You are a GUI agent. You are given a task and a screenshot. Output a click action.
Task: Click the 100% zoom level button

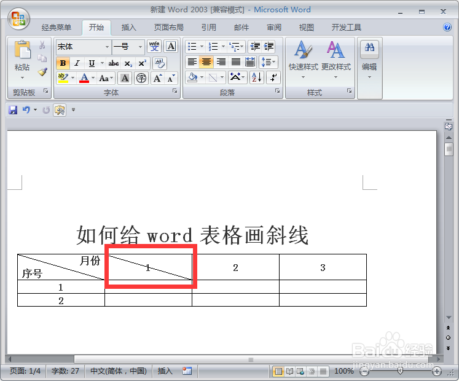[344, 371]
